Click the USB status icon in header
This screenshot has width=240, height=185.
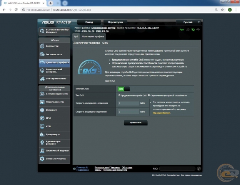(198, 29)
